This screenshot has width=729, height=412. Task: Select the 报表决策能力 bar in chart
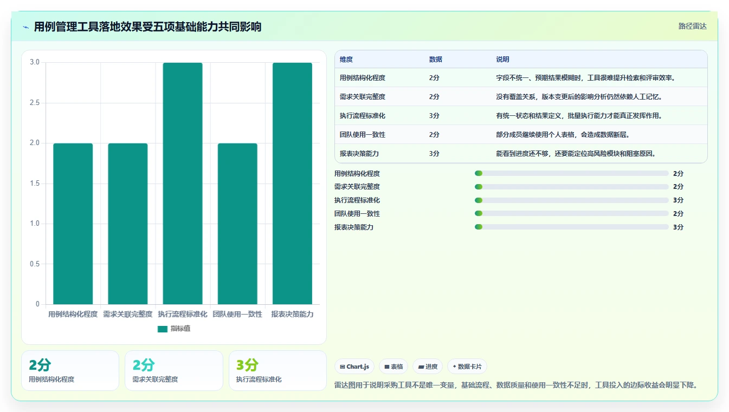(x=292, y=184)
